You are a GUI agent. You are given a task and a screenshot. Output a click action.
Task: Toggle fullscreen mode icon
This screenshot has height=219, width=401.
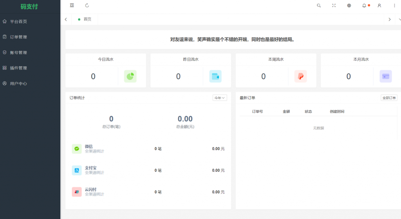pyautogui.click(x=334, y=5)
